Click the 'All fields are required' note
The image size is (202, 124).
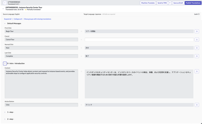pos(109,14)
